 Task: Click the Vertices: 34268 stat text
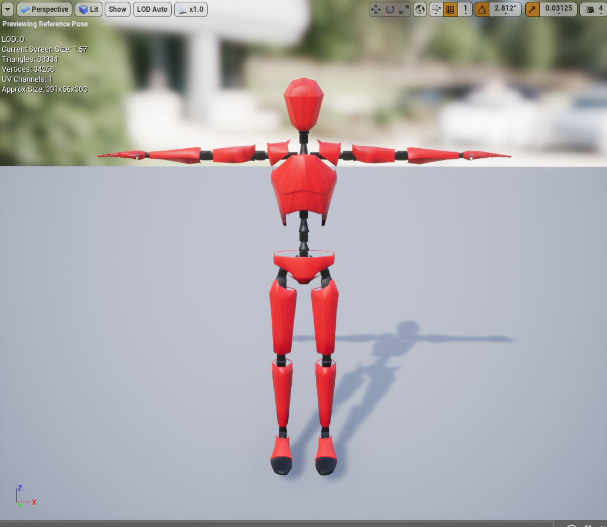pyautogui.click(x=28, y=69)
